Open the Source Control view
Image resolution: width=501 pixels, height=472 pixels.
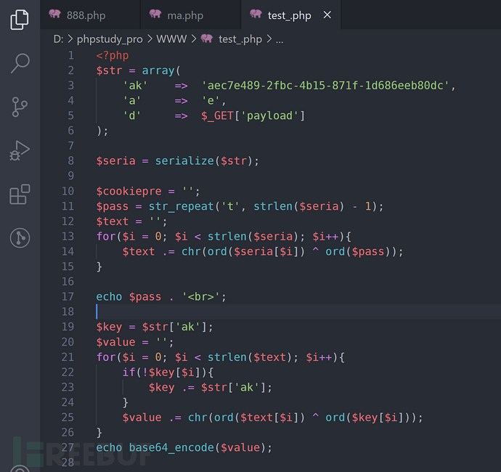(20, 107)
